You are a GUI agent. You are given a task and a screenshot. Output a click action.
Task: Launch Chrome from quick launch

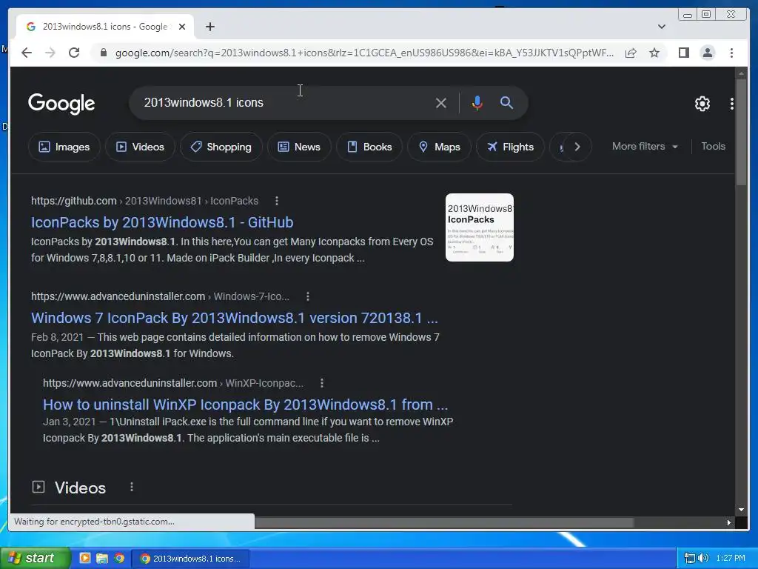click(x=119, y=559)
